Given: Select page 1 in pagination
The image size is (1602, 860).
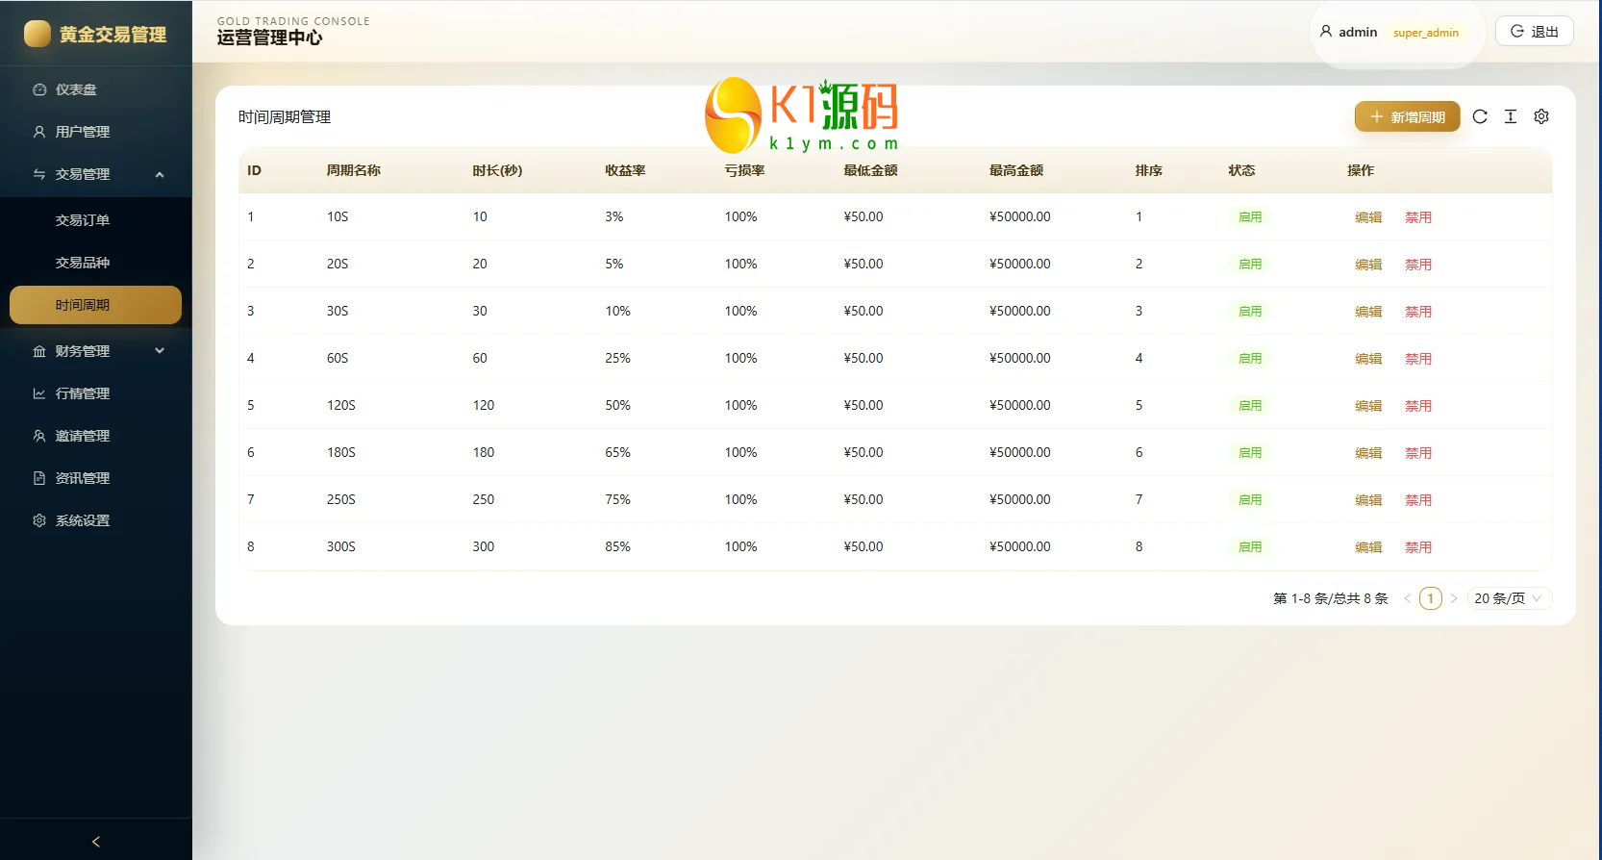Looking at the screenshot, I should [1431, 598].
